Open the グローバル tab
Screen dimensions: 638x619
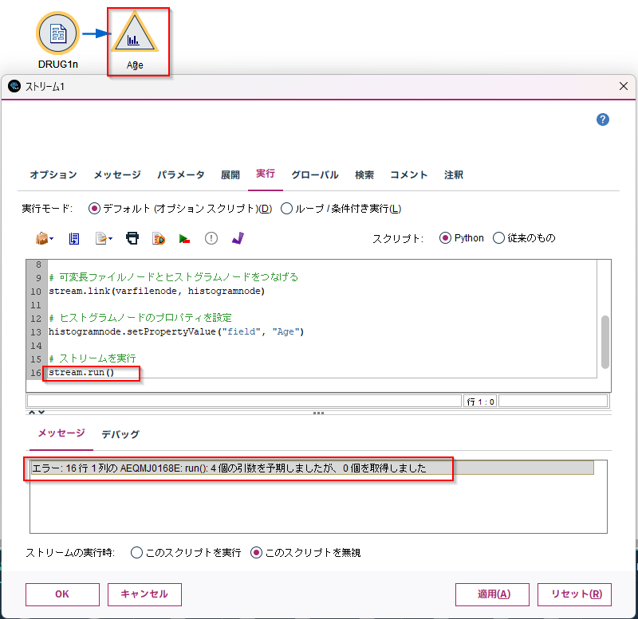pyautogui.click(x=315, y=174)
